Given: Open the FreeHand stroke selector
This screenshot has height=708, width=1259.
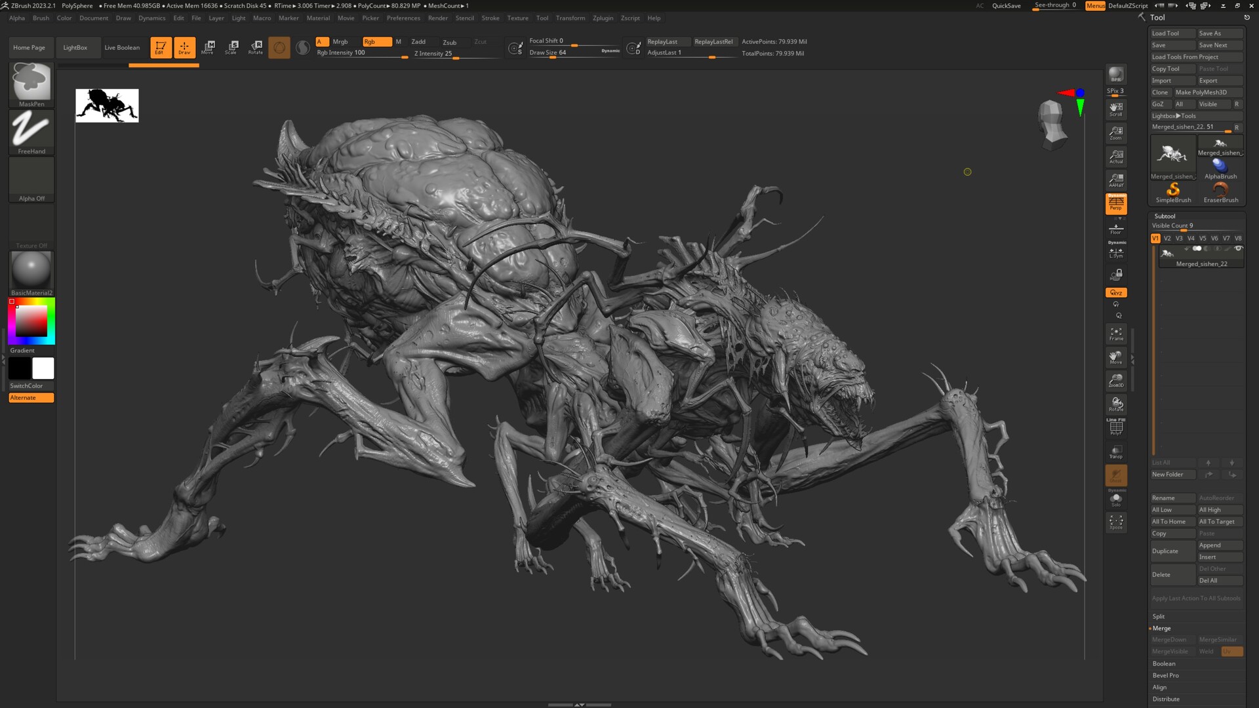Looking at the screenshot, I should pyautogui.click(x=31, y=132).
